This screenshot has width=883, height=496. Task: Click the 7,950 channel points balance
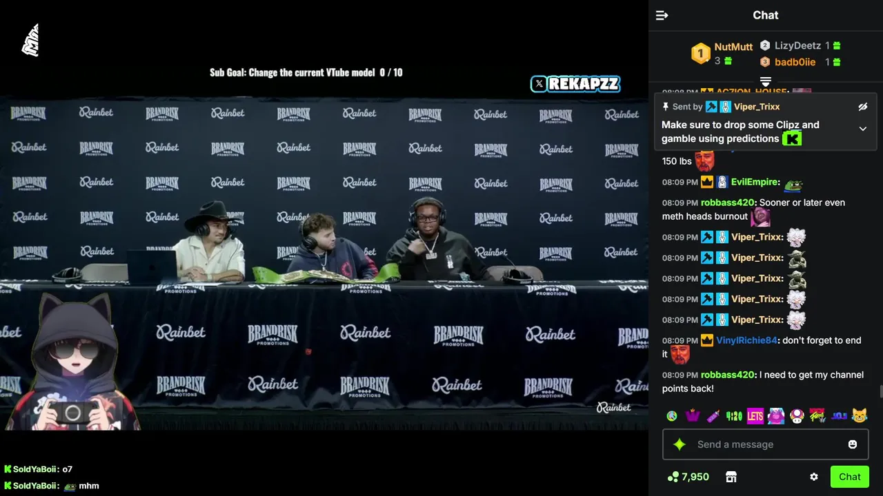coord(688,477)
